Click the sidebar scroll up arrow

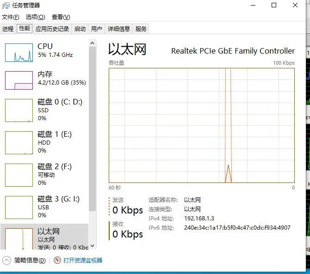click(x=93, y=43)
